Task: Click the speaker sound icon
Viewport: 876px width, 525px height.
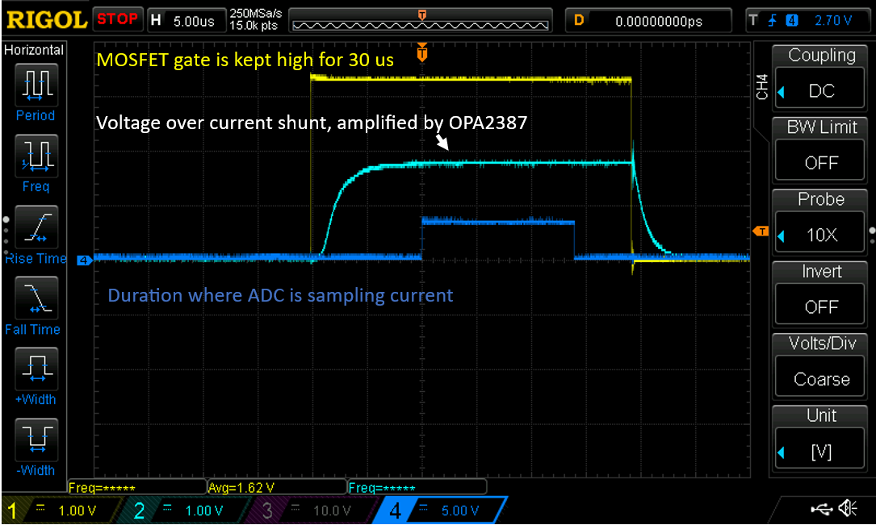Action: pos(849,508)
